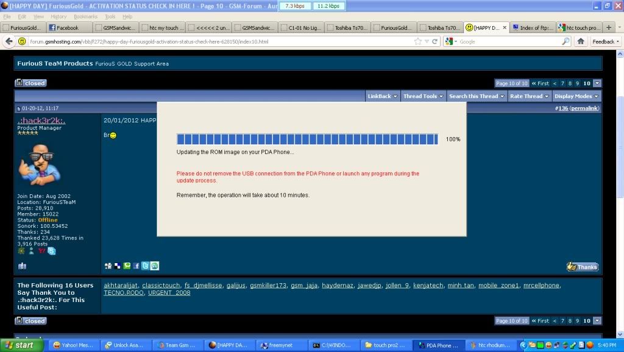Image resolution: width=624 pixels, height=352 pixels.
Task: Open the top page navigation dropdown arrow
Action: pos(597,83)
